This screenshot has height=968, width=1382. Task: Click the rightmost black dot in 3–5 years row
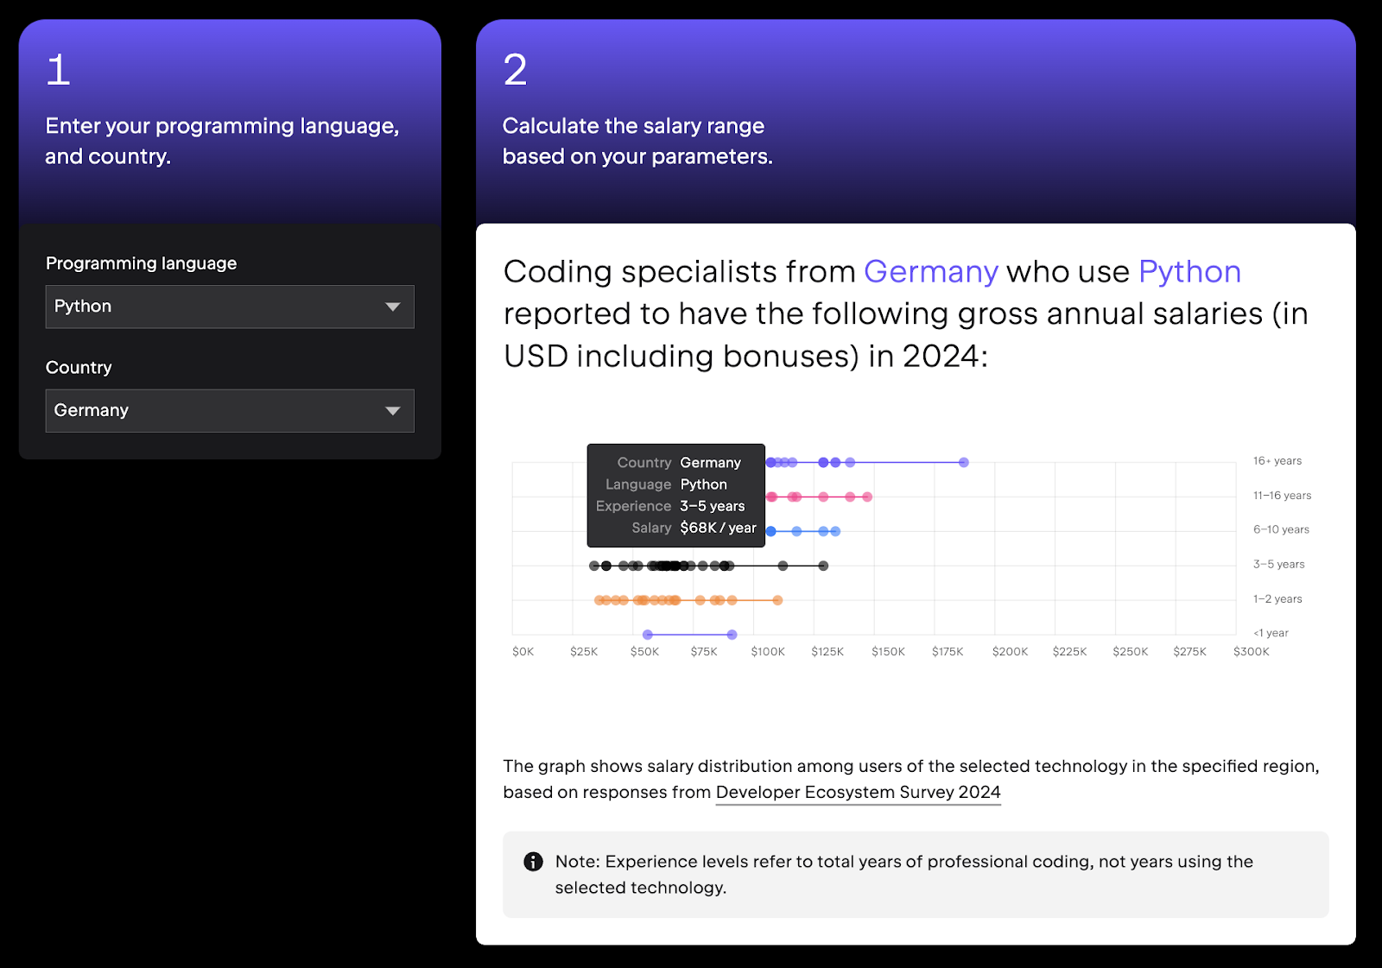point(823,566)
